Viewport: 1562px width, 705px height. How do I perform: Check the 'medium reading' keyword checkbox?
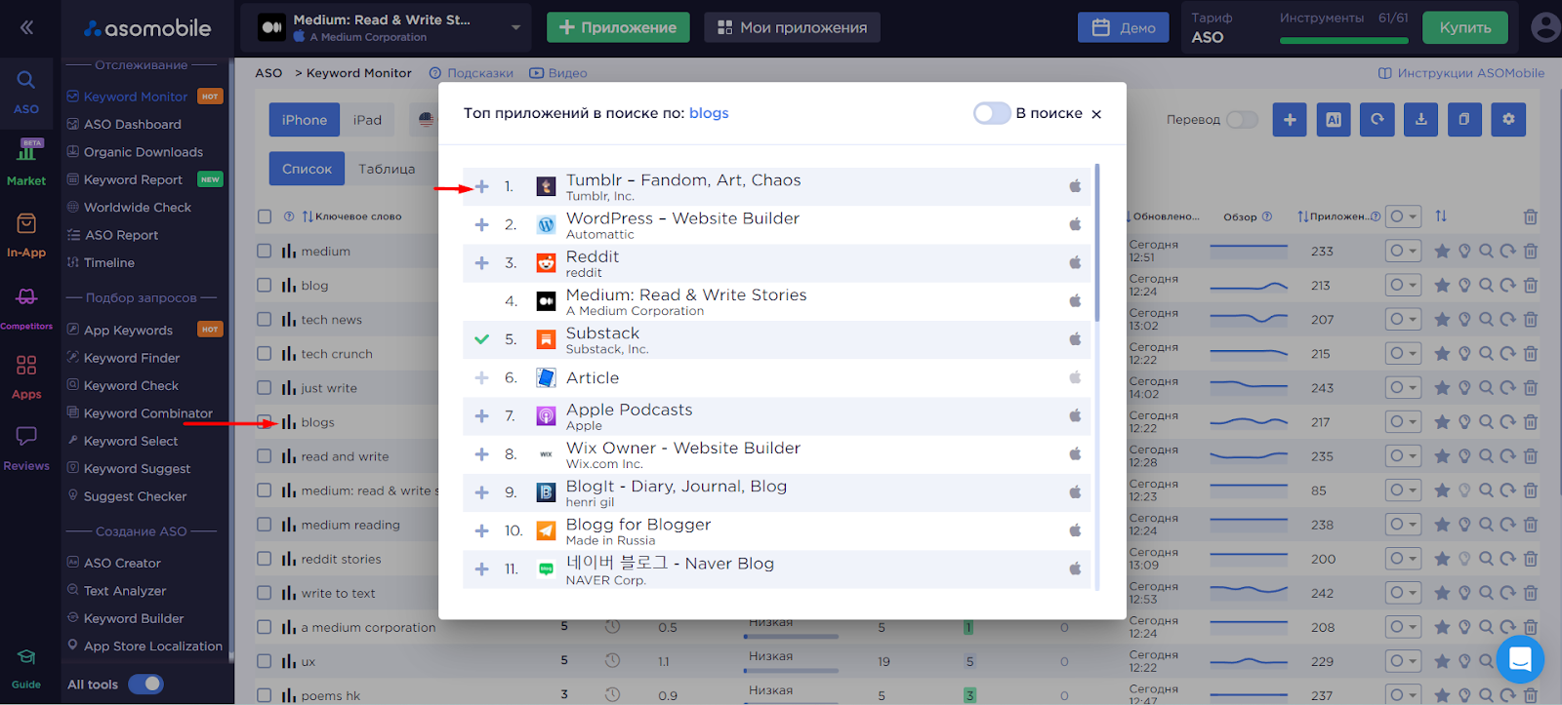coord(265,524)
